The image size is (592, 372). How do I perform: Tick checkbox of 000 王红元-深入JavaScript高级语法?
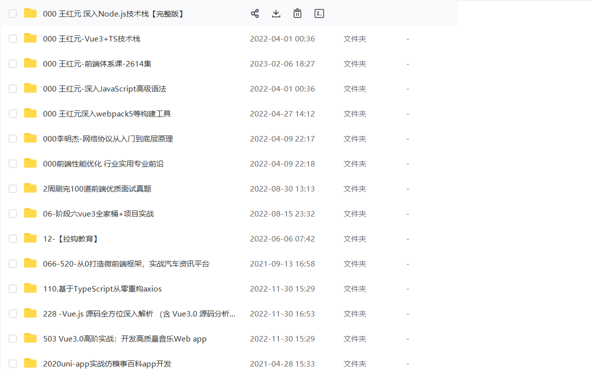click(x=13, y=89)
